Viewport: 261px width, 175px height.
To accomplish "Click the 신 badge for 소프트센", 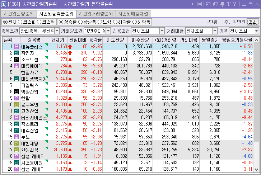I will [x=17, y=59].
